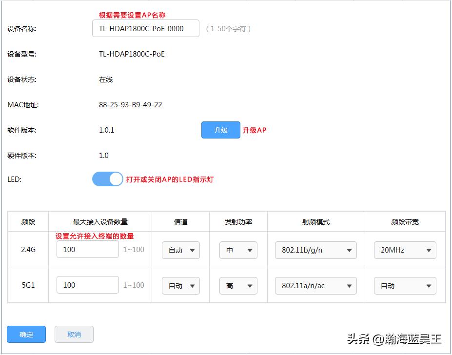Open the 2.4G transmit power dropdown showing 中
This screenshot has height=355, width=452.
[x=238, y=250]
